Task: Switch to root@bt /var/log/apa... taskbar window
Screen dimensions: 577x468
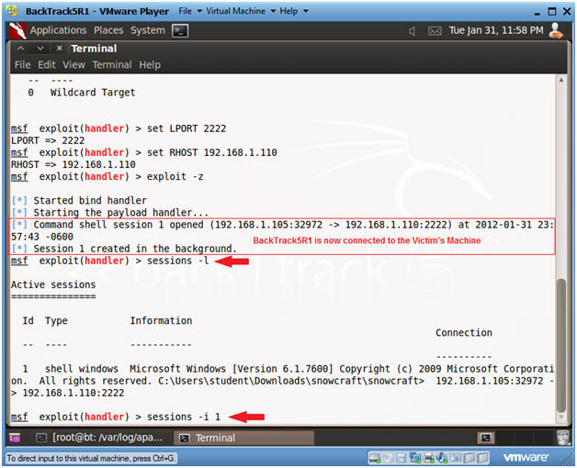Action: click(100, 438)
